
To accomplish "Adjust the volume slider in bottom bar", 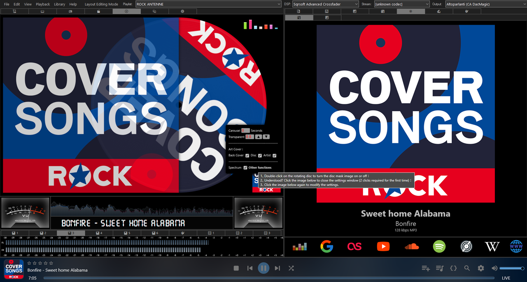I will (x=512, y=268).
